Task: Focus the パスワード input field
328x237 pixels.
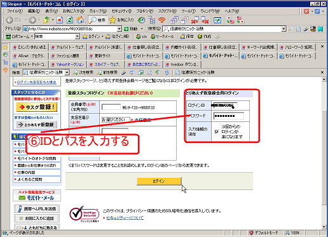Action: point(229,116)
